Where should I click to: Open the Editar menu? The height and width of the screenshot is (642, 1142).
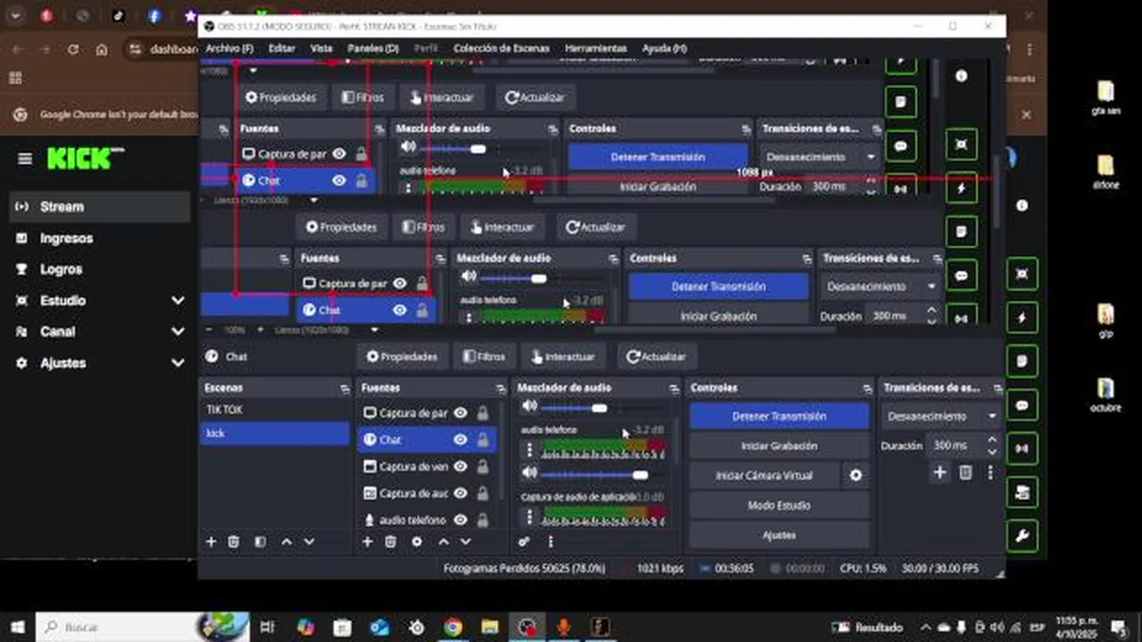coord(282,48)
